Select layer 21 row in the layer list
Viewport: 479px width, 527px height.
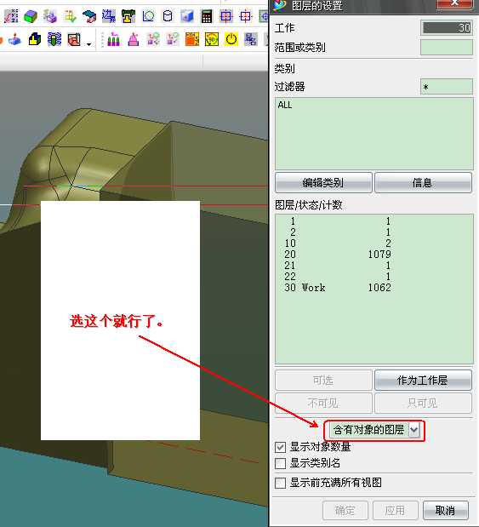tap(374, 266)
